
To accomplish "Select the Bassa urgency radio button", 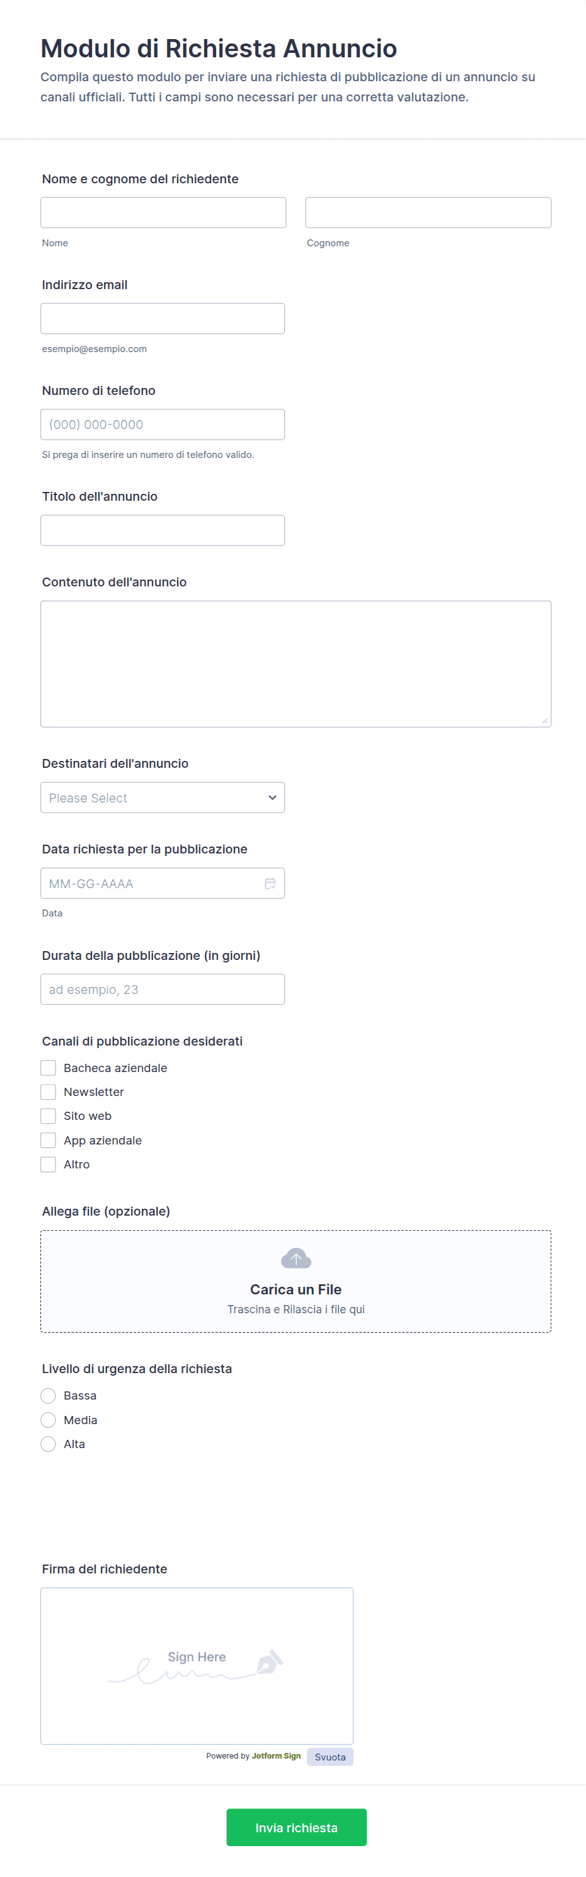I will click(48, 1395).
